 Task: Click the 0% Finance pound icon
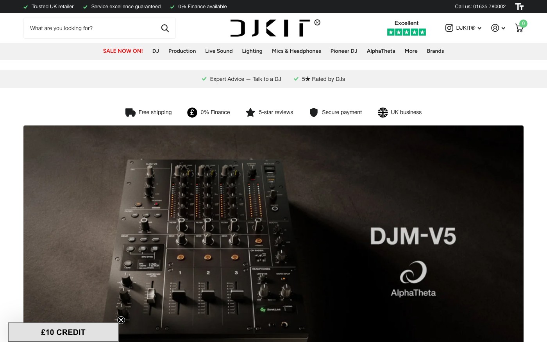(192, 113)
